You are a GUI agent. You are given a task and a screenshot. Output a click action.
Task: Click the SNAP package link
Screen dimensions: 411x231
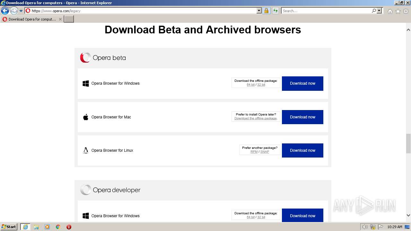point(265,152)
